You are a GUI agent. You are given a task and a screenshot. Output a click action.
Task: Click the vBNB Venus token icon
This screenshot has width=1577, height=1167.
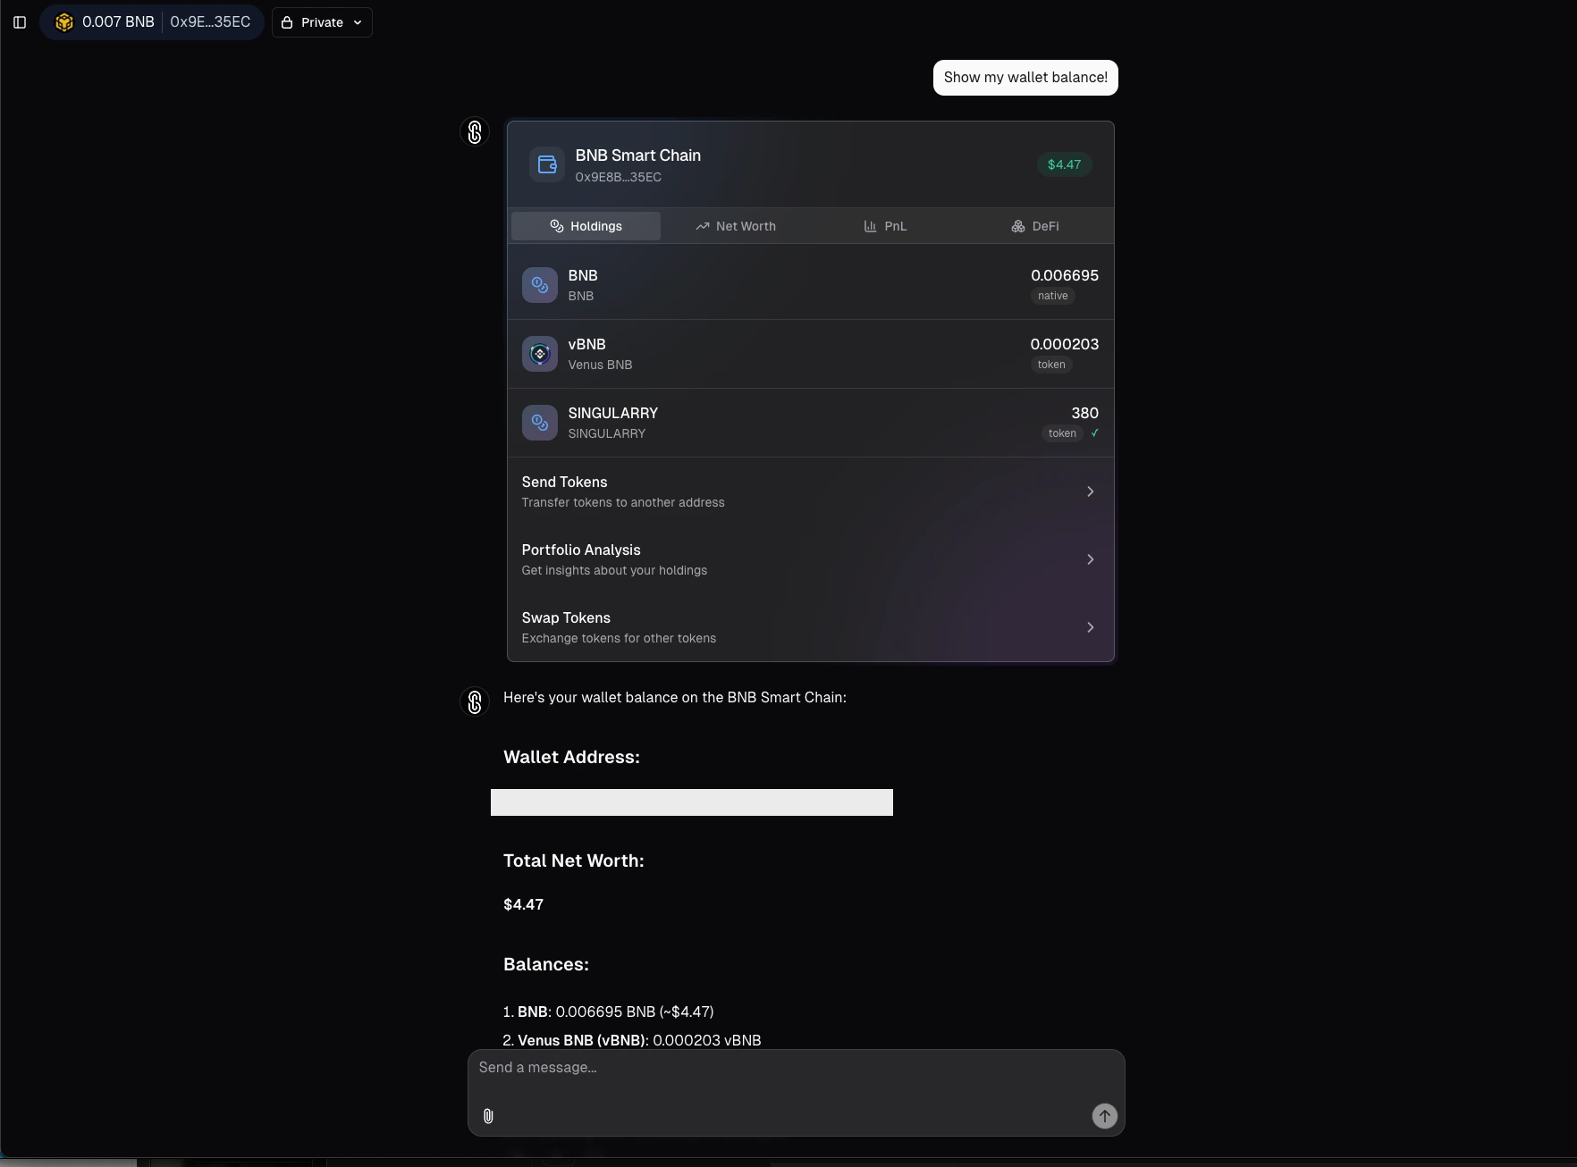point(540,354)
